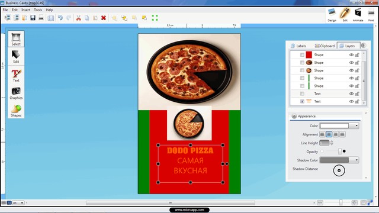
Task: Toggle eye visibility of large pizza Shape layer
Action: click(x=351, y=63)
